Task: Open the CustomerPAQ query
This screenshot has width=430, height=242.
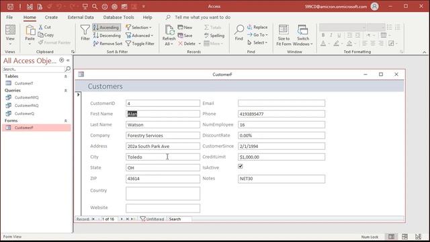Action: point(26,106)
